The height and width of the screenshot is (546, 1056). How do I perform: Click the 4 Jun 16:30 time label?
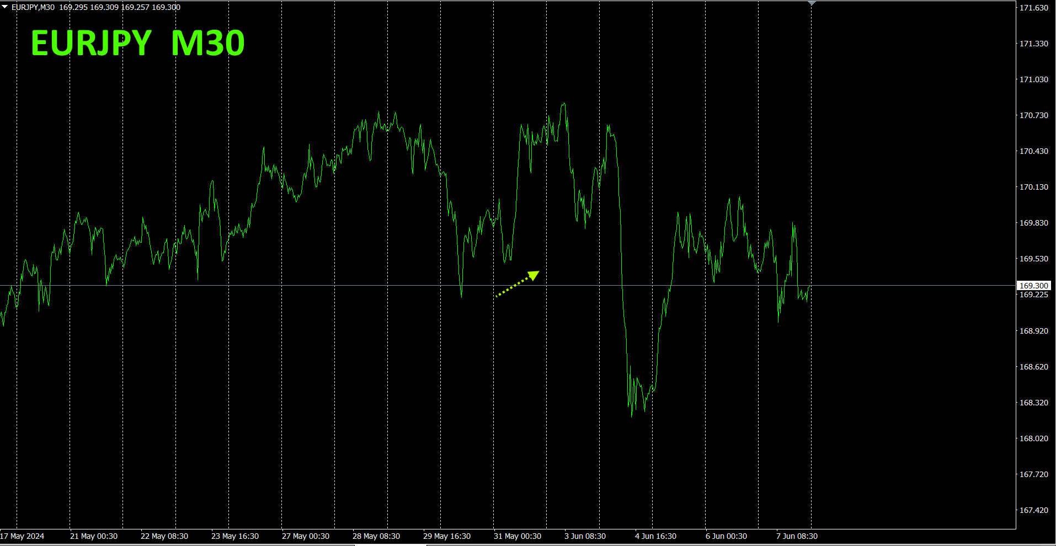coord(655,536)
